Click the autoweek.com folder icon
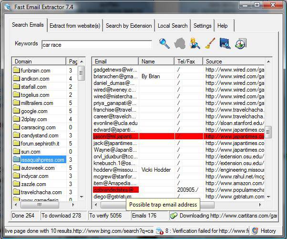This screenshot has height=239, width=287. pos(17,167)
